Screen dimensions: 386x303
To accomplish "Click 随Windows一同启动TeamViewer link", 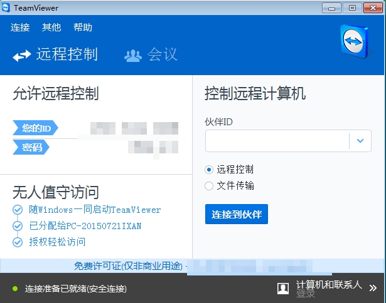I will tap(95, 210).
